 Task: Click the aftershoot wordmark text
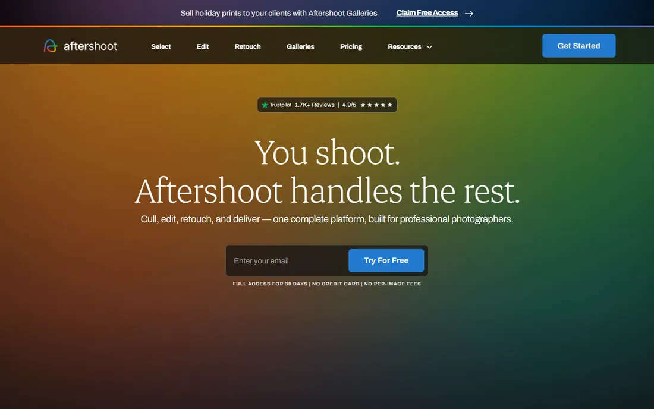pos(90,46)
